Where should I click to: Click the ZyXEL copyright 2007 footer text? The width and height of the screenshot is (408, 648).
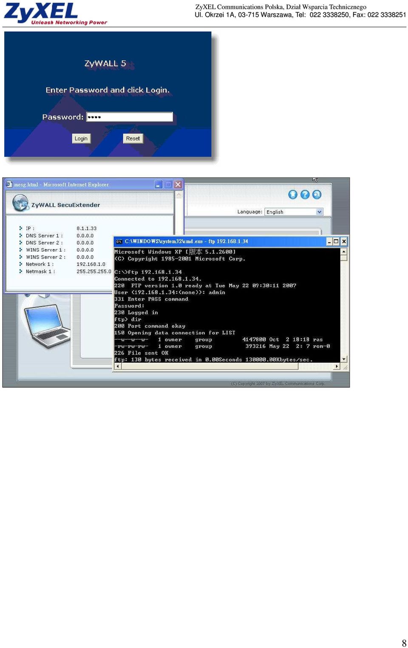(278, 384)
